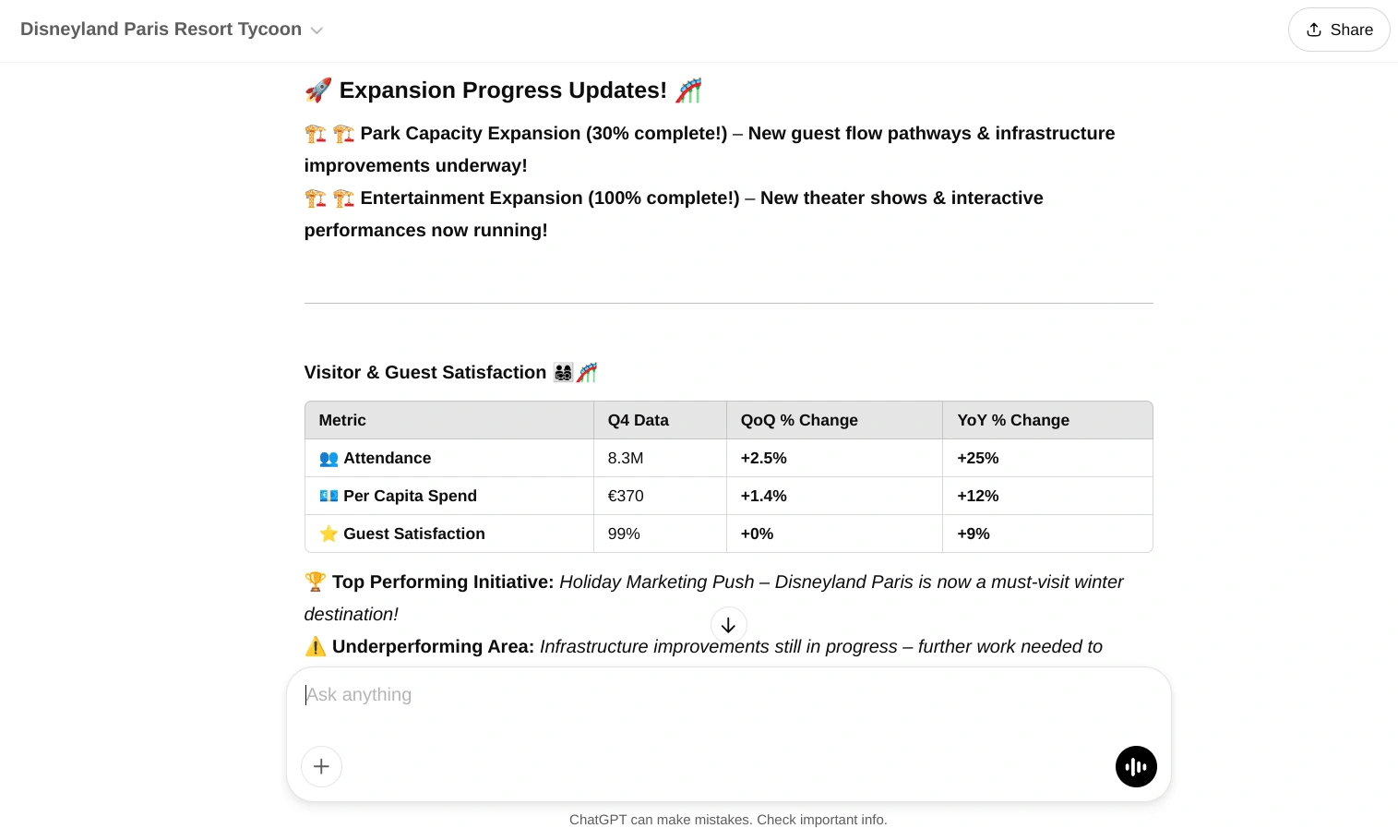The width and height of the screenshot is (1398, 828).
Task: Click the chevron beside the chat title
Action: click(x=317, y=30)
